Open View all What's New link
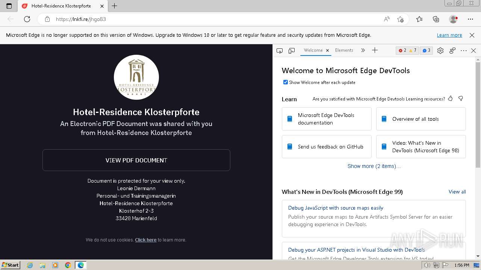 pyautogui.click(x=457, y=192)
